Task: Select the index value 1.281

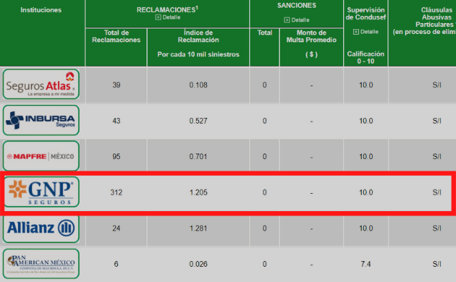Action: (198, 228)
